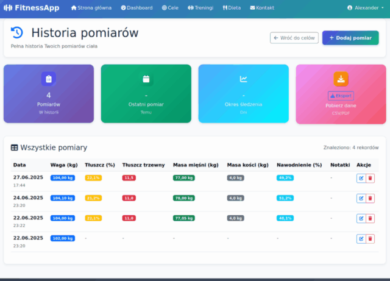Viewport: 390px width, 281px height.
Task: Open the Alexander user dropdown menu
Action: tap(366, 8)
